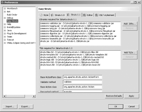142x112 pixels.
Task: Click the Import... button
Action: (x=10, y=106)
